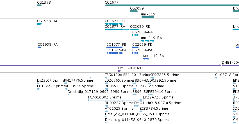
Task: Select the EC13224.5prime EST glyph
Action: point(38,89)
